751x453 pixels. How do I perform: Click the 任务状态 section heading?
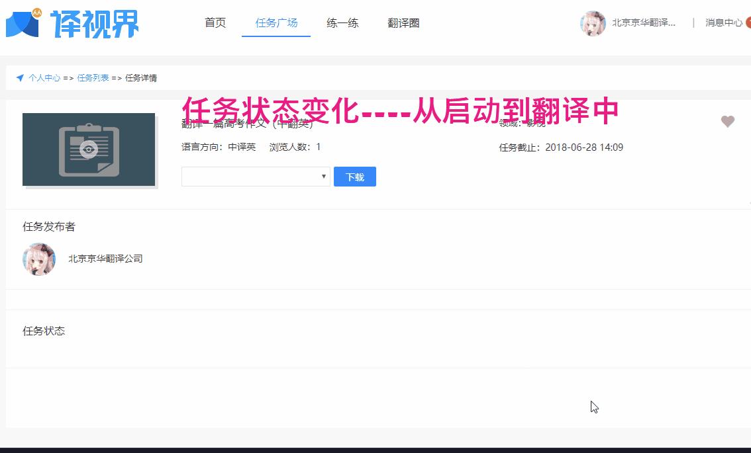(44, 330)
